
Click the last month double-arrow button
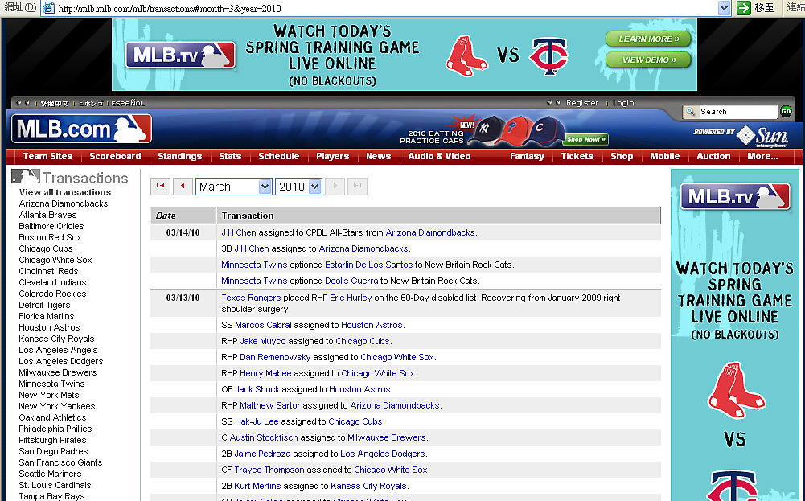pos(357,186)
